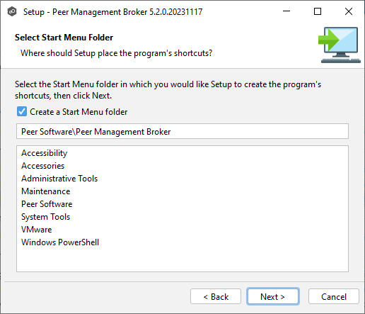Go to the previous step with Back
Screen dimensions: 365x314
[x=216, y=296]
